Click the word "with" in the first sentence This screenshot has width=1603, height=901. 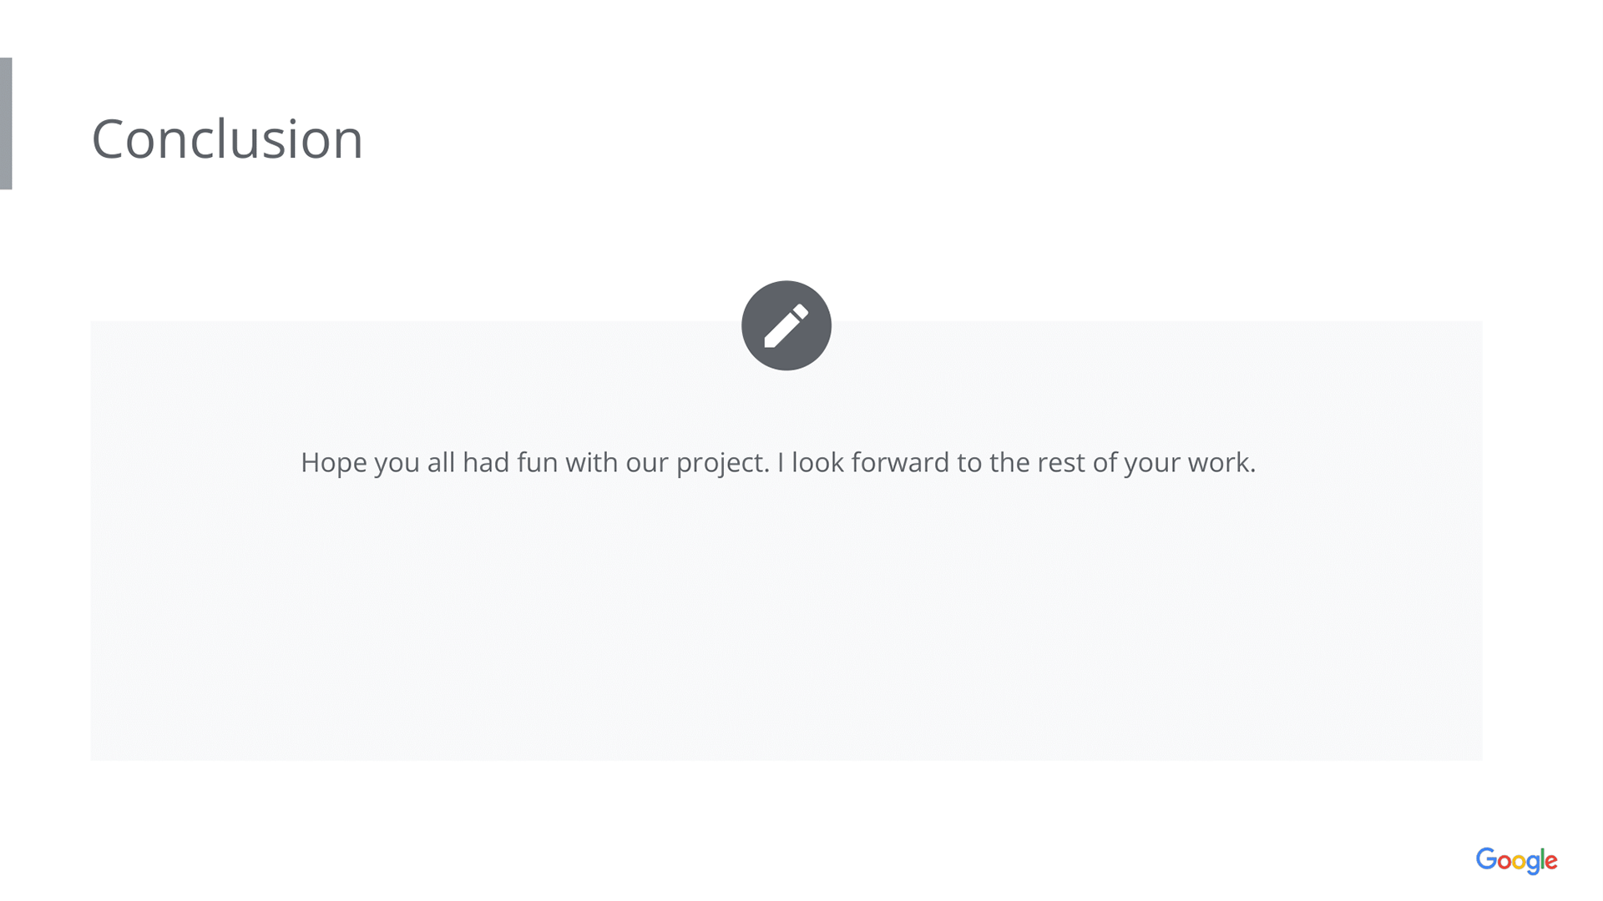point(591,462)
